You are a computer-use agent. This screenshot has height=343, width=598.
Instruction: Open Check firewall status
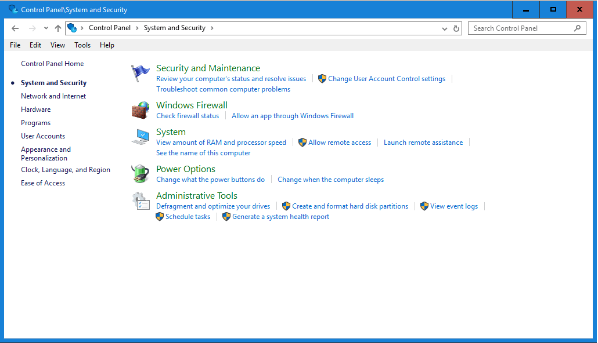[188, 115]
